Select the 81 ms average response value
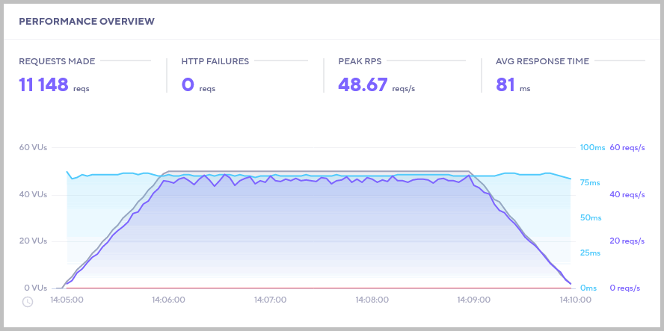 [x=505, y=84]
